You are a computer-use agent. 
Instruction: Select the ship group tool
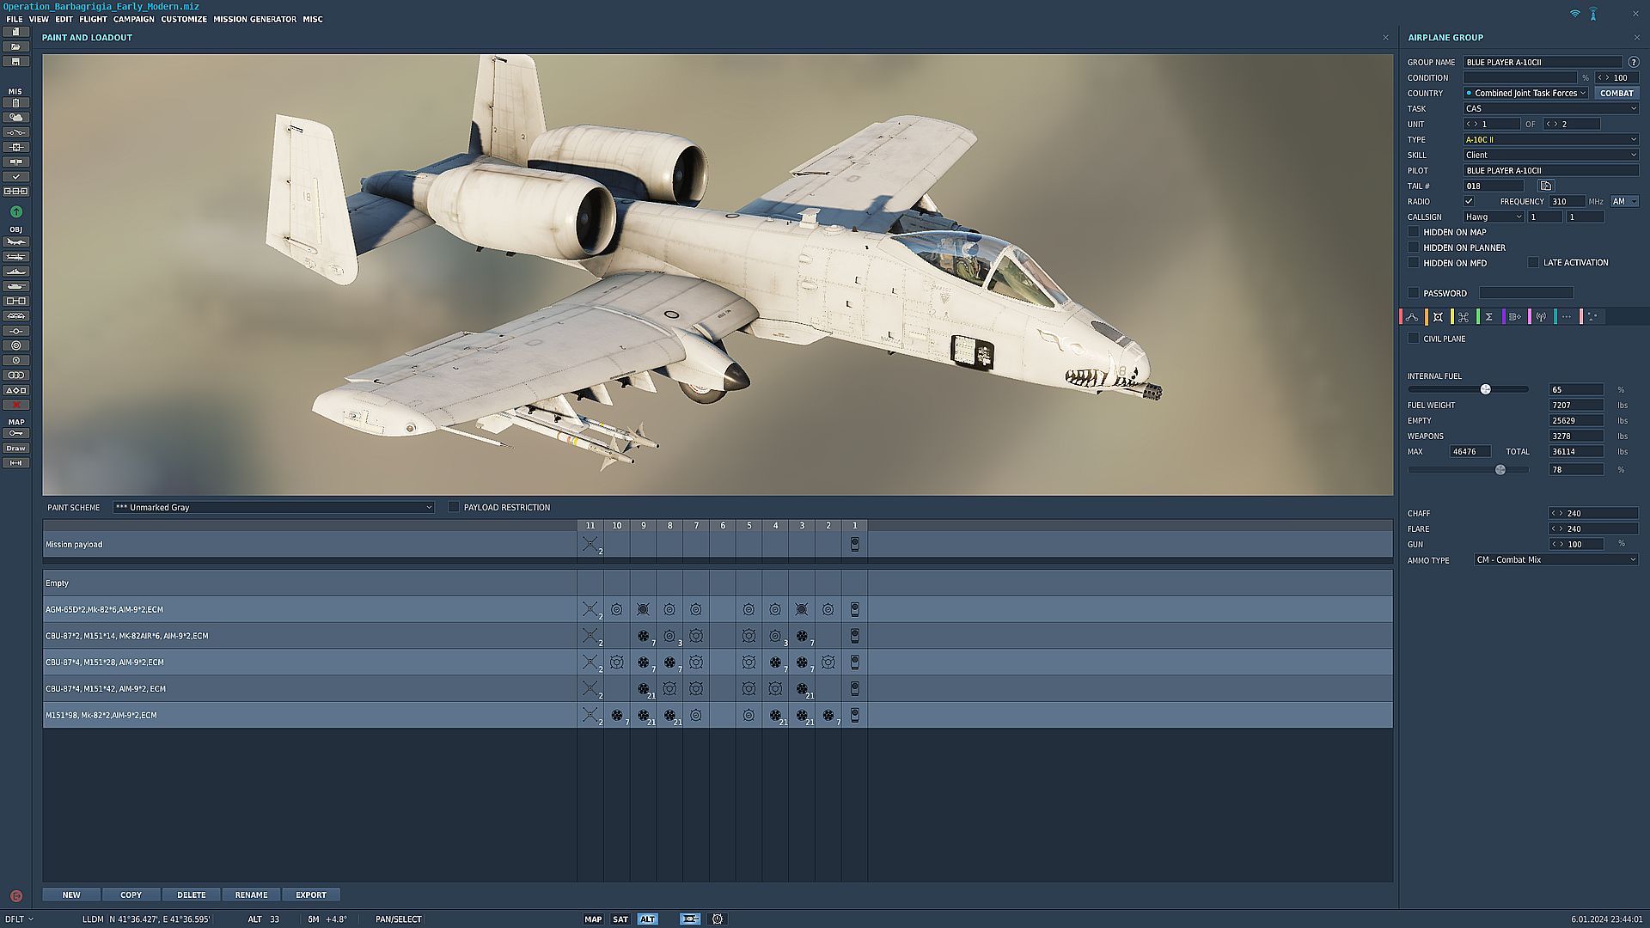click(16, 272)
